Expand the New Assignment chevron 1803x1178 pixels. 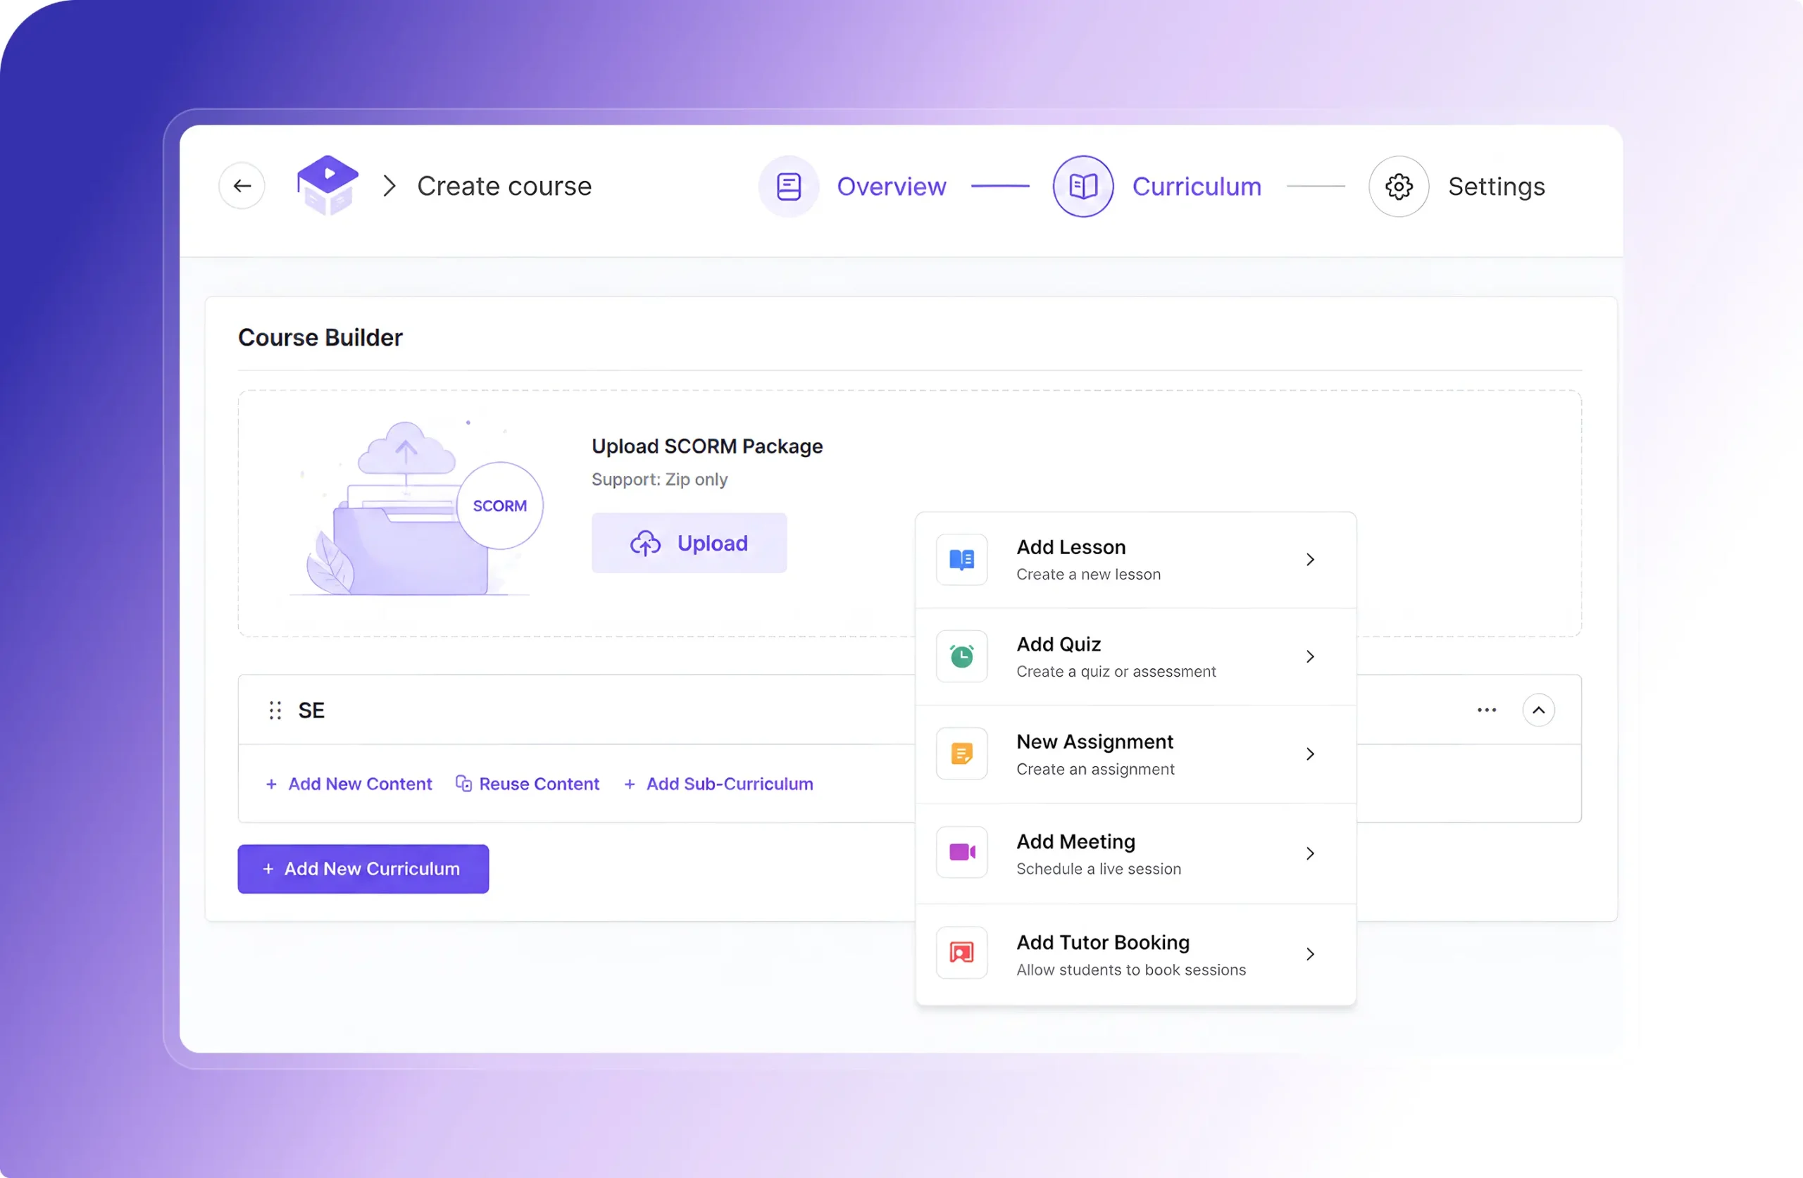click(x=1310, y=754)
